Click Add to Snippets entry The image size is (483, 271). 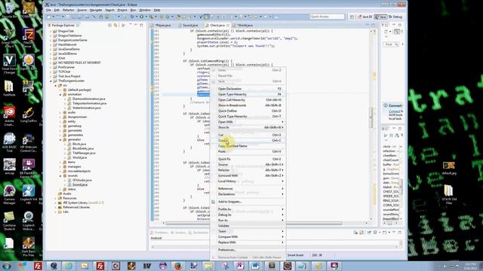248,202
